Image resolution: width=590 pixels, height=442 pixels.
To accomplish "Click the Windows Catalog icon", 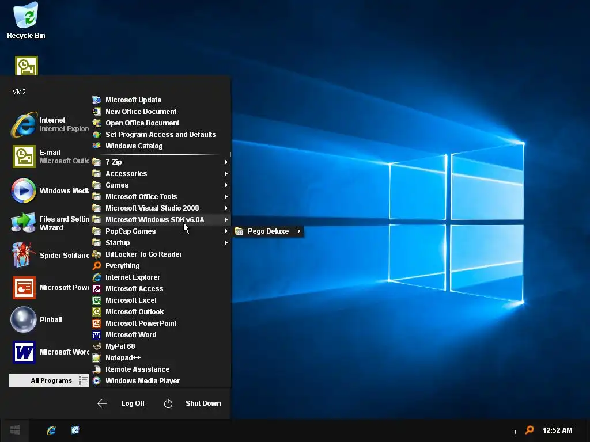I will coord(97,146).
